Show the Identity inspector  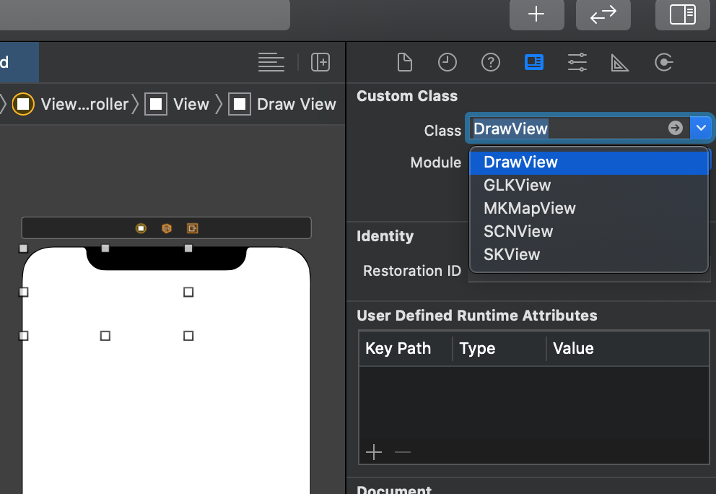click(534, 62)
